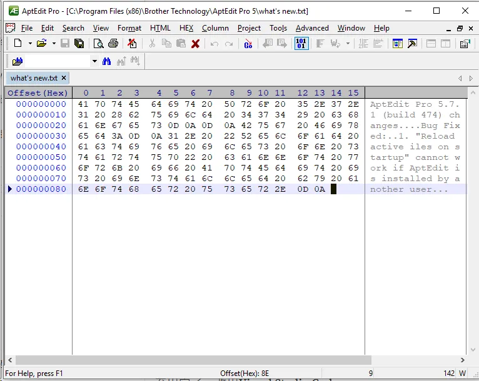Toggle the 1010 hex mode button

point(301,43)
